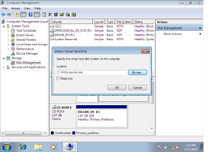219x152 pixels.
Task: Open the Windows Start button
Action: click(x=7, y=147)
